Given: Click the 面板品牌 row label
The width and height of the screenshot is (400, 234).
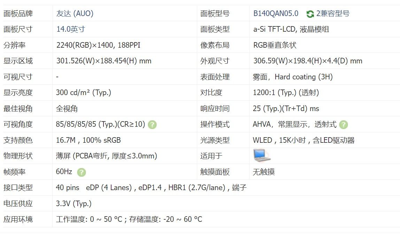Looking at the screenshot, I should (18, 14).
